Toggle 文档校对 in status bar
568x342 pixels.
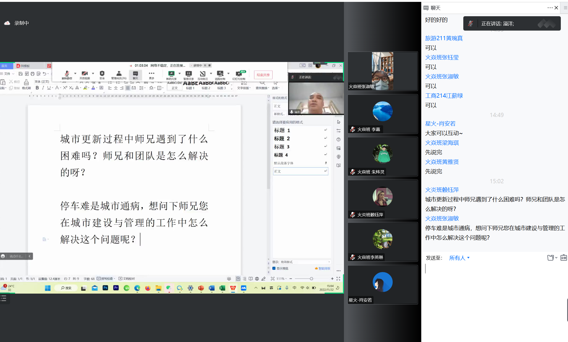pos(127,279)
